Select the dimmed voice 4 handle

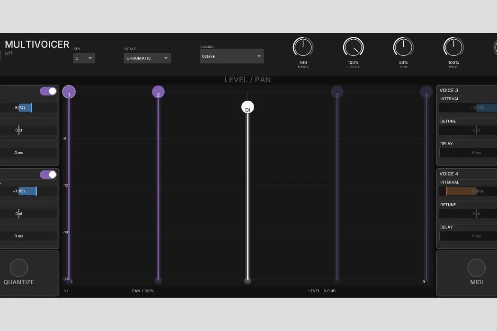coord(426,92)
